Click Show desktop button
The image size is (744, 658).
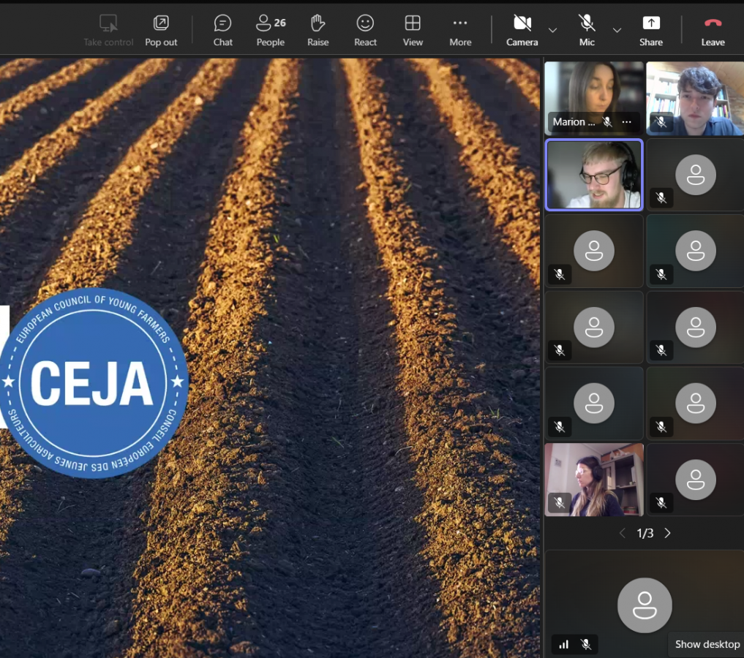pos(707,644)
